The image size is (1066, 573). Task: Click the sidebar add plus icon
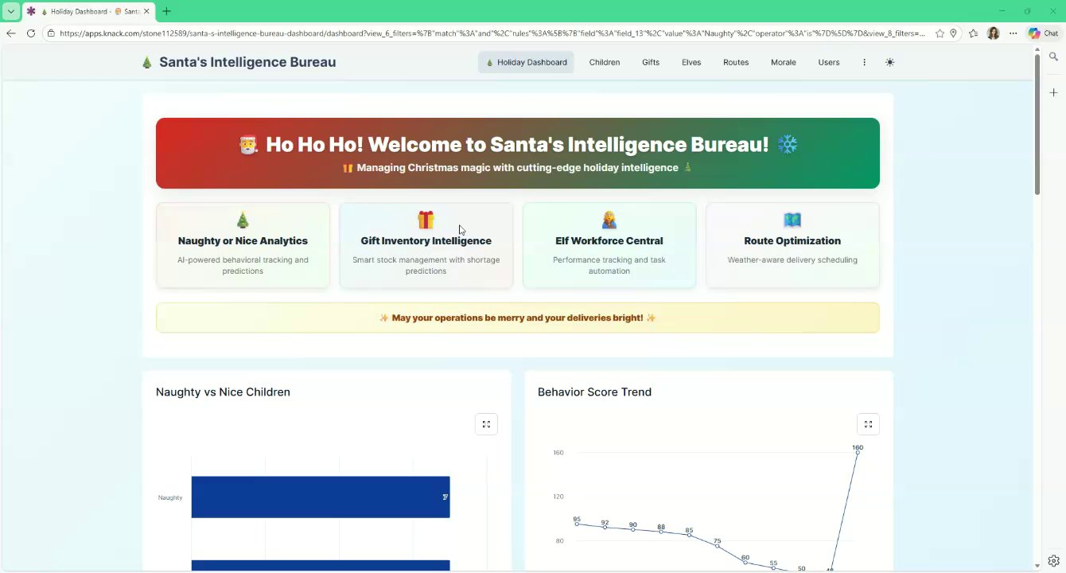point(1053,92)
